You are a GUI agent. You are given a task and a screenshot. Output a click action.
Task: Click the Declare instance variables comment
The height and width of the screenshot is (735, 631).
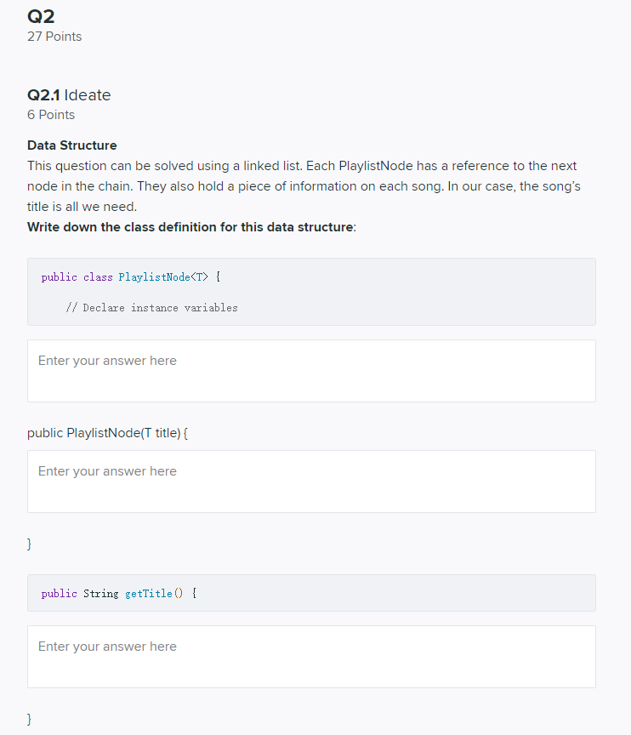[x=154, y=308]
